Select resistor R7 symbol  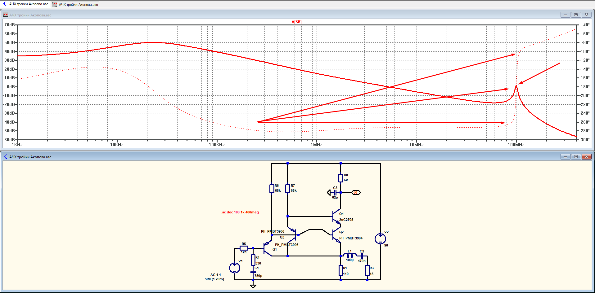pos(287,188)
